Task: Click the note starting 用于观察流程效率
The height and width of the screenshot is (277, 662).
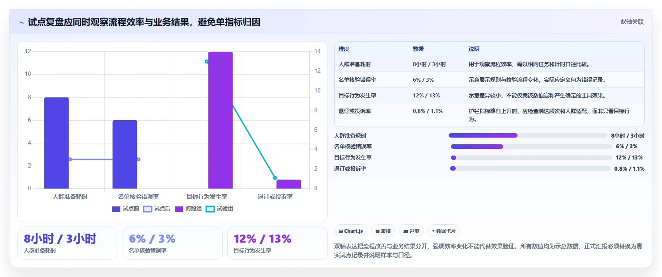Action: coord(530,64)
